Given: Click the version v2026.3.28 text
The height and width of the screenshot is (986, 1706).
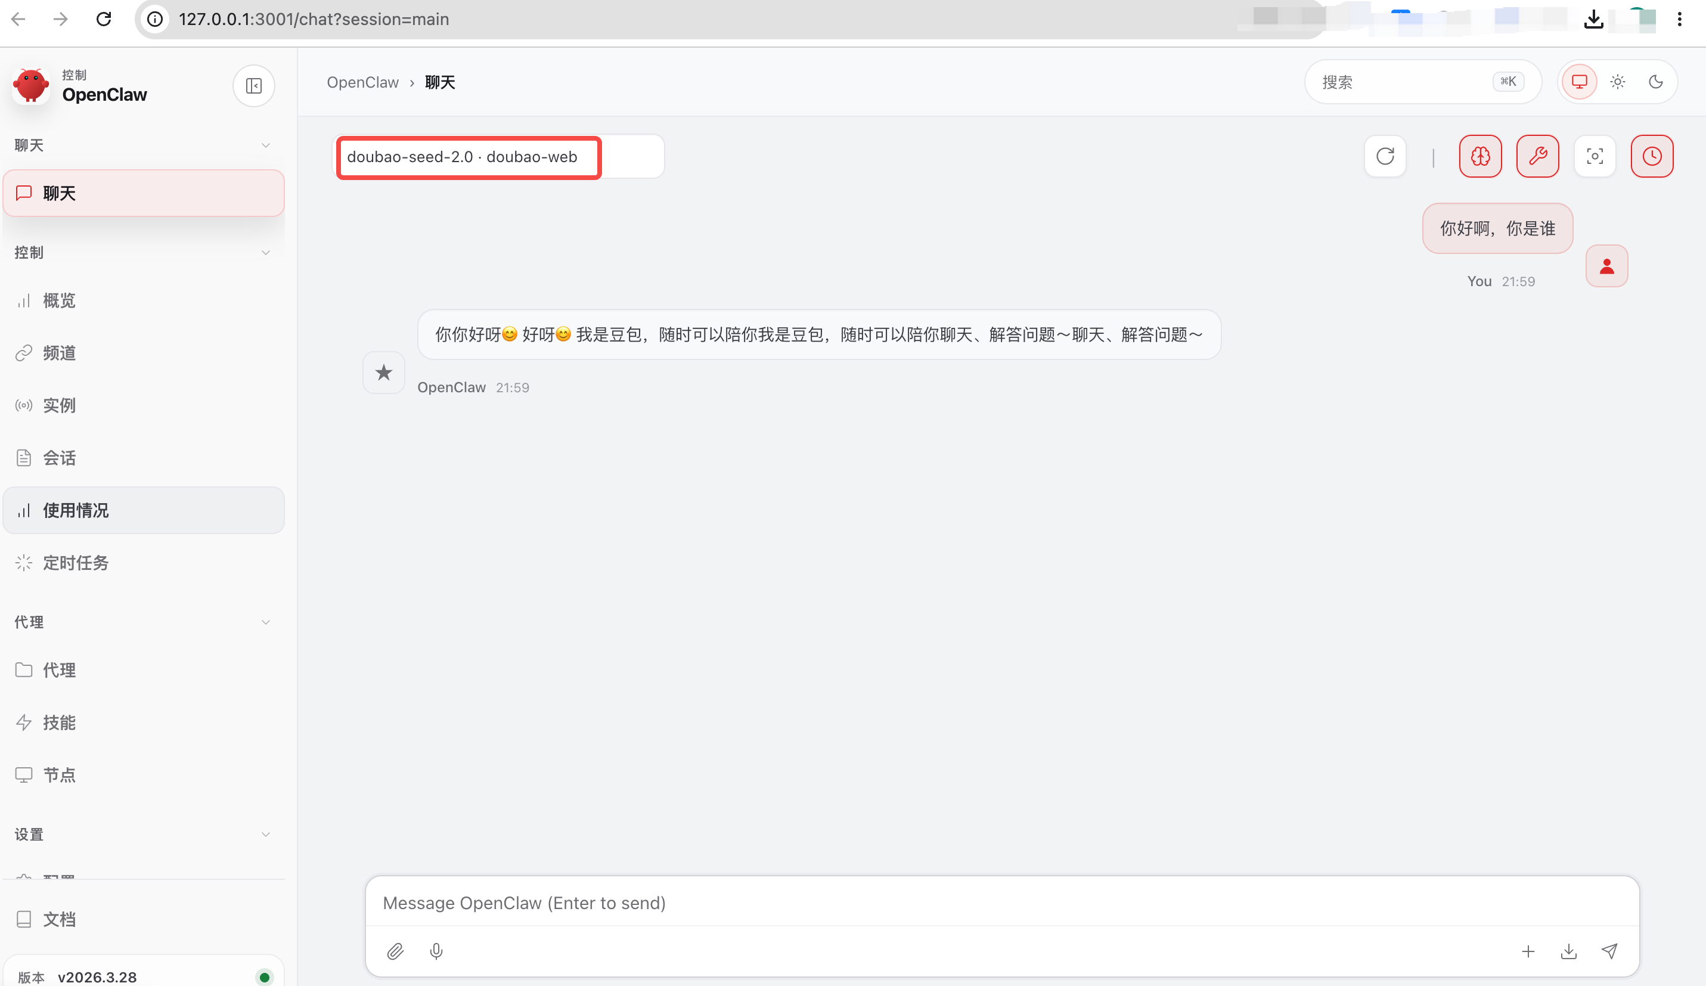Looking at the screenshot, I should coord(98,977).
